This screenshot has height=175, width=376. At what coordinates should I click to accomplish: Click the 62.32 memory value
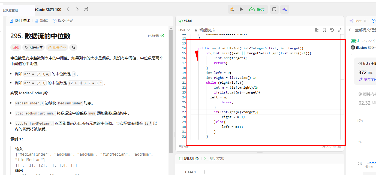coord(365,103)
